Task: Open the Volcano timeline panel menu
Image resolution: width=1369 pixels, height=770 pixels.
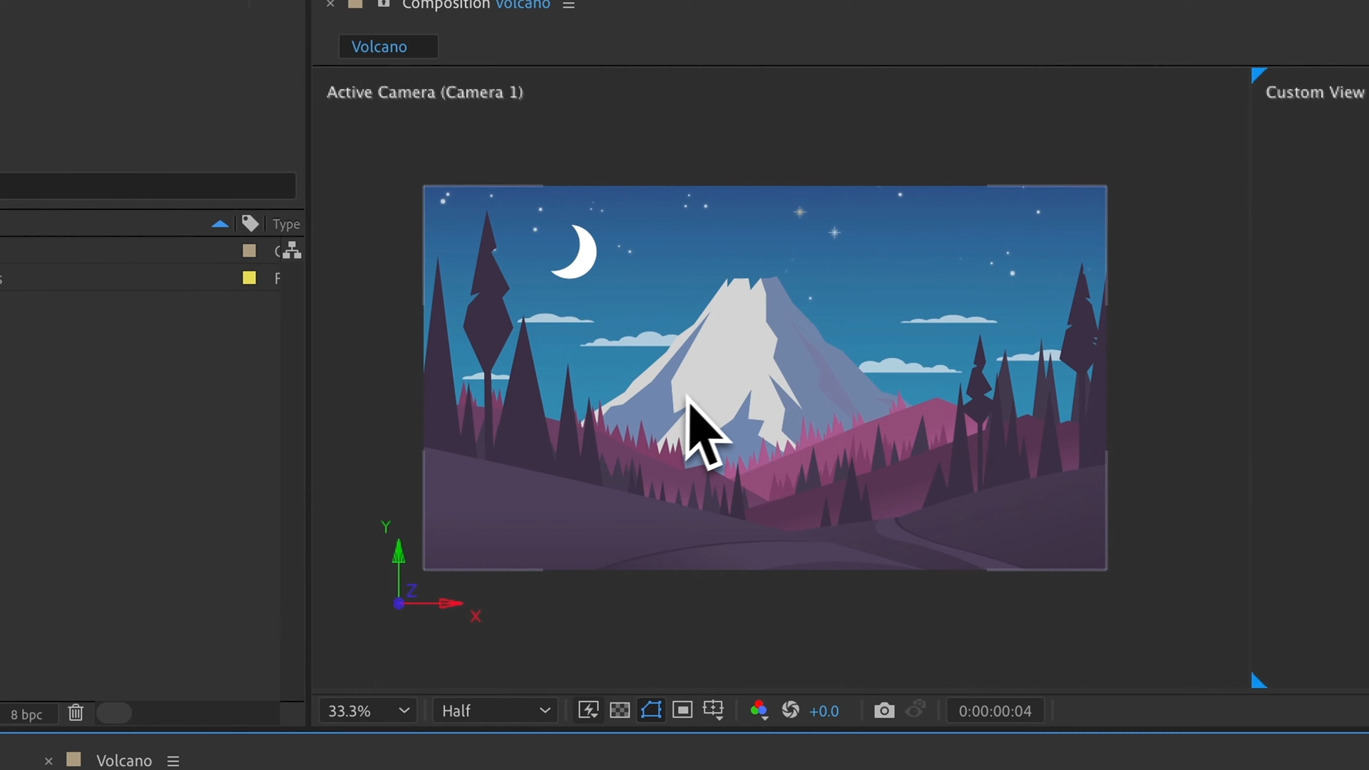Action: pyautogui.click(x=173, y=761)
